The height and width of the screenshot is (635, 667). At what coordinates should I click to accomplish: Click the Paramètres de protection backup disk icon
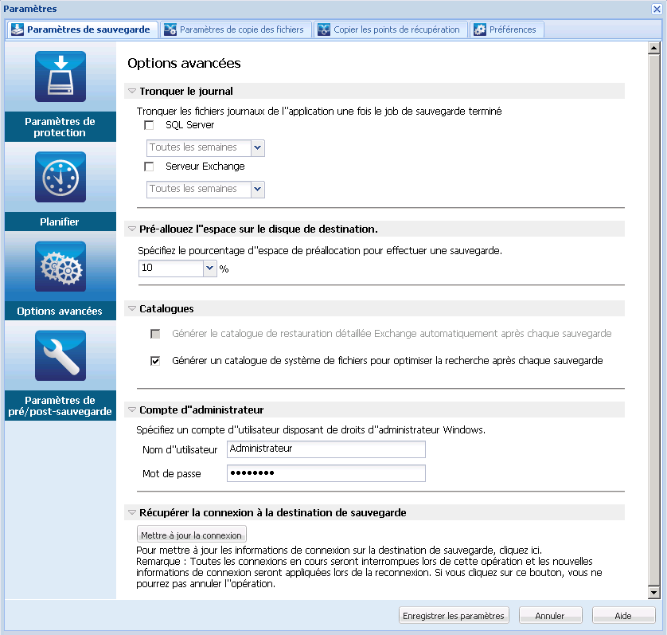(x=60, y=76)
